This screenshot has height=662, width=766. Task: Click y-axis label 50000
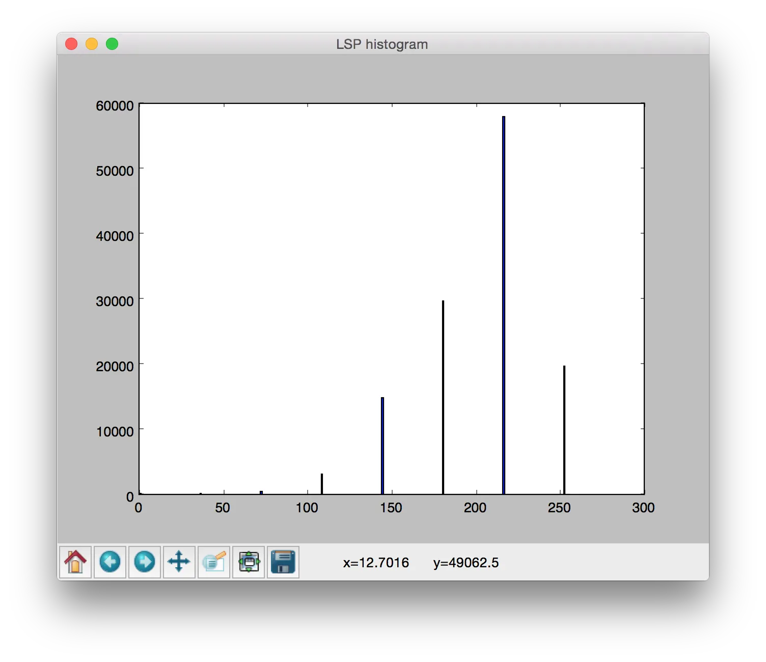[115, 171]
